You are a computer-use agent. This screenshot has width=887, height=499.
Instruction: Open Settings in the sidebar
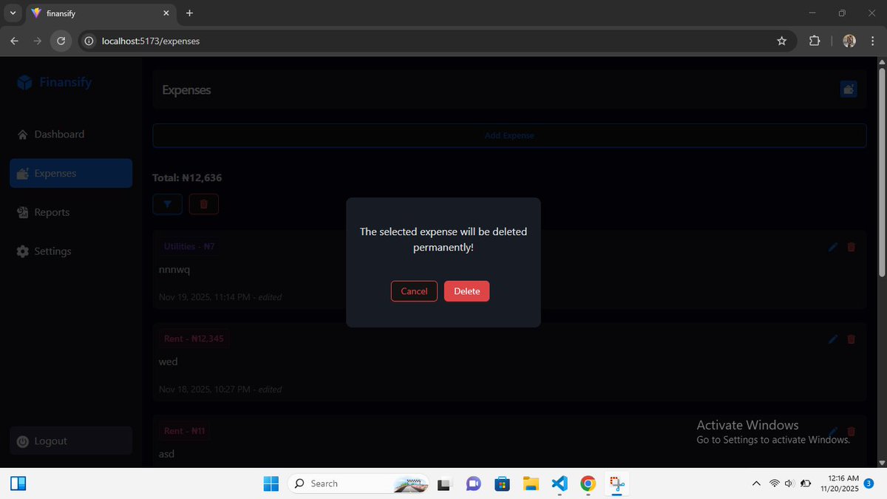point(71,251)
